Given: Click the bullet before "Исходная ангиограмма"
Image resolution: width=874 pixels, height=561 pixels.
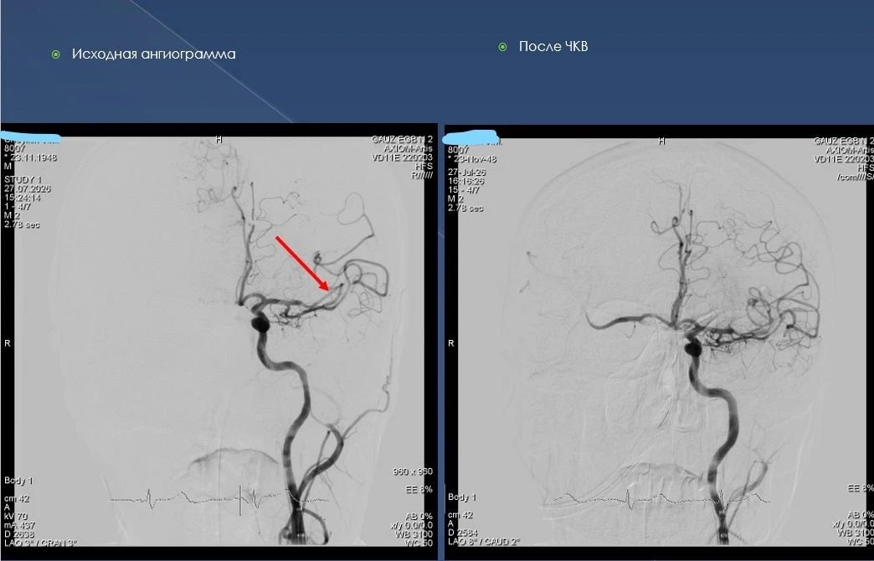Looking at the screenshot, I should point(56,54).
